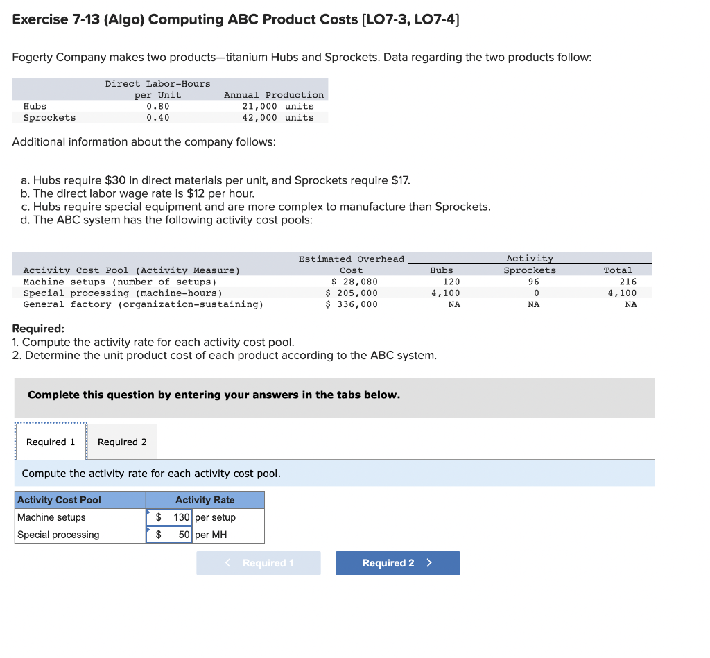Click the blue marker on the 130 cell
The image size is (710, 658).
pyautogui.click(x=148, y=513)
